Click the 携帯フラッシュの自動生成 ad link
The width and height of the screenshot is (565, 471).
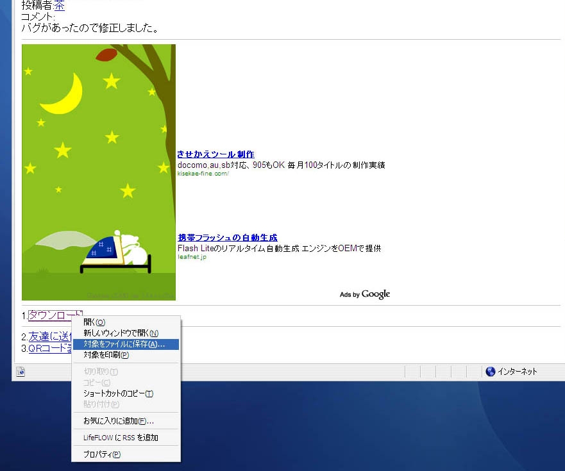tap(227, 238)
